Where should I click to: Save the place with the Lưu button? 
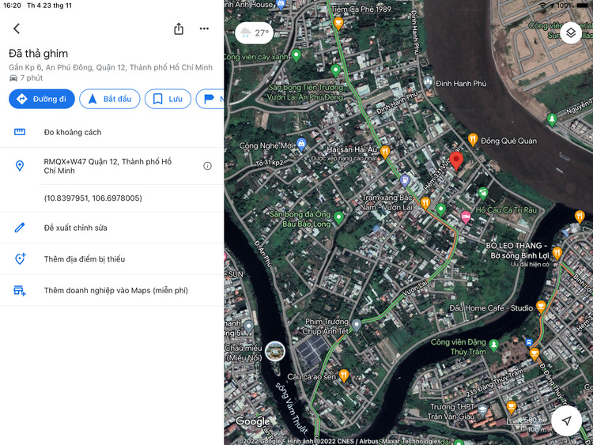click(x=168, y=99)
